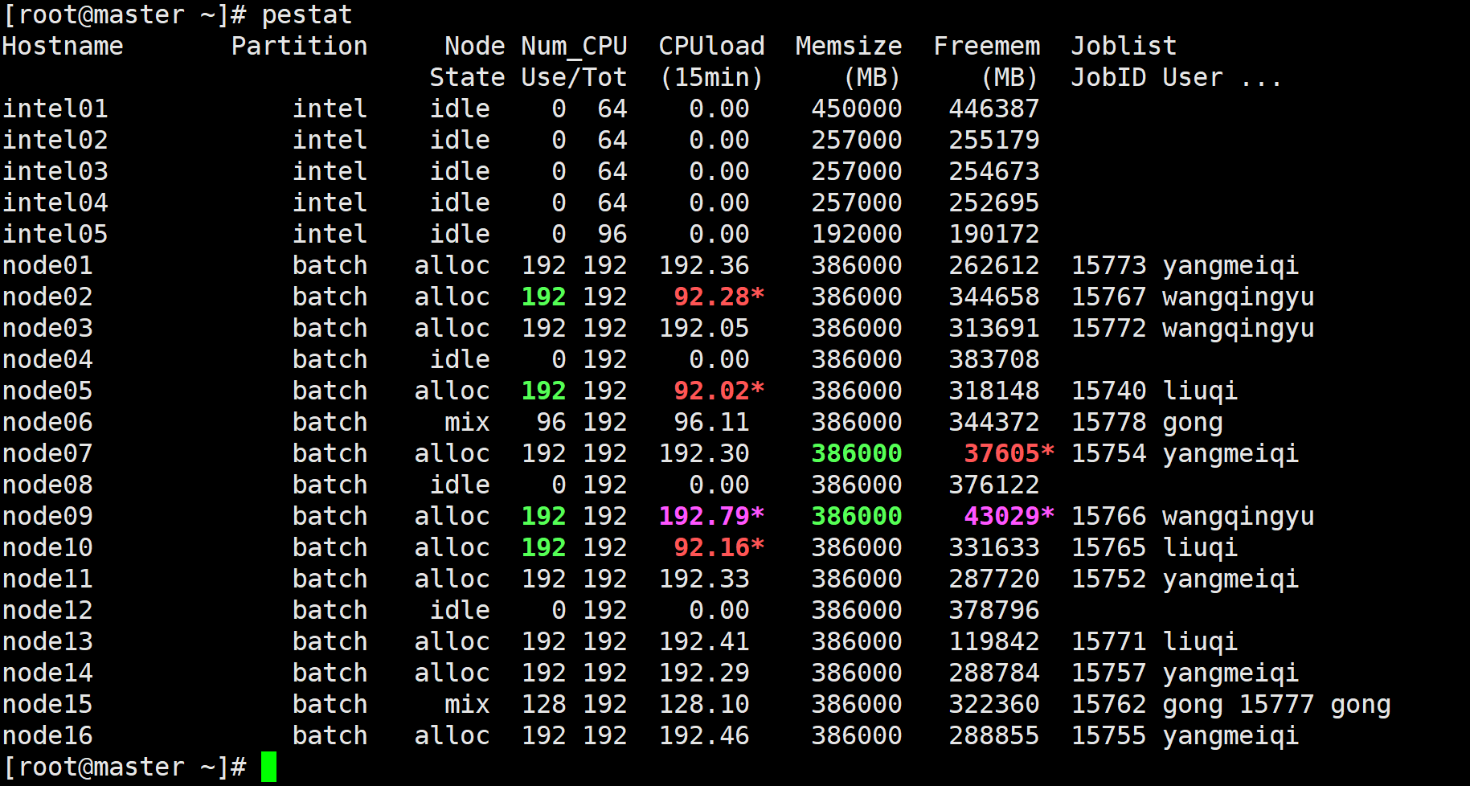Viewport: 1470px width, 786px height.
Task: Click the Joblist column header
Action: (1124, 46)
